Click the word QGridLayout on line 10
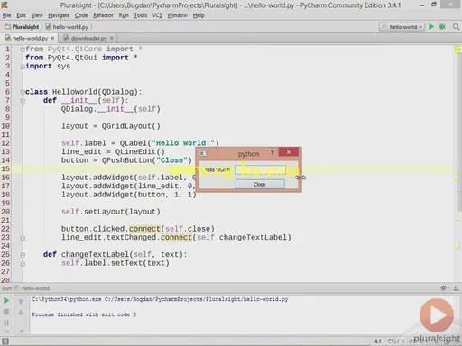462x346 pixels. coord(126,126)
